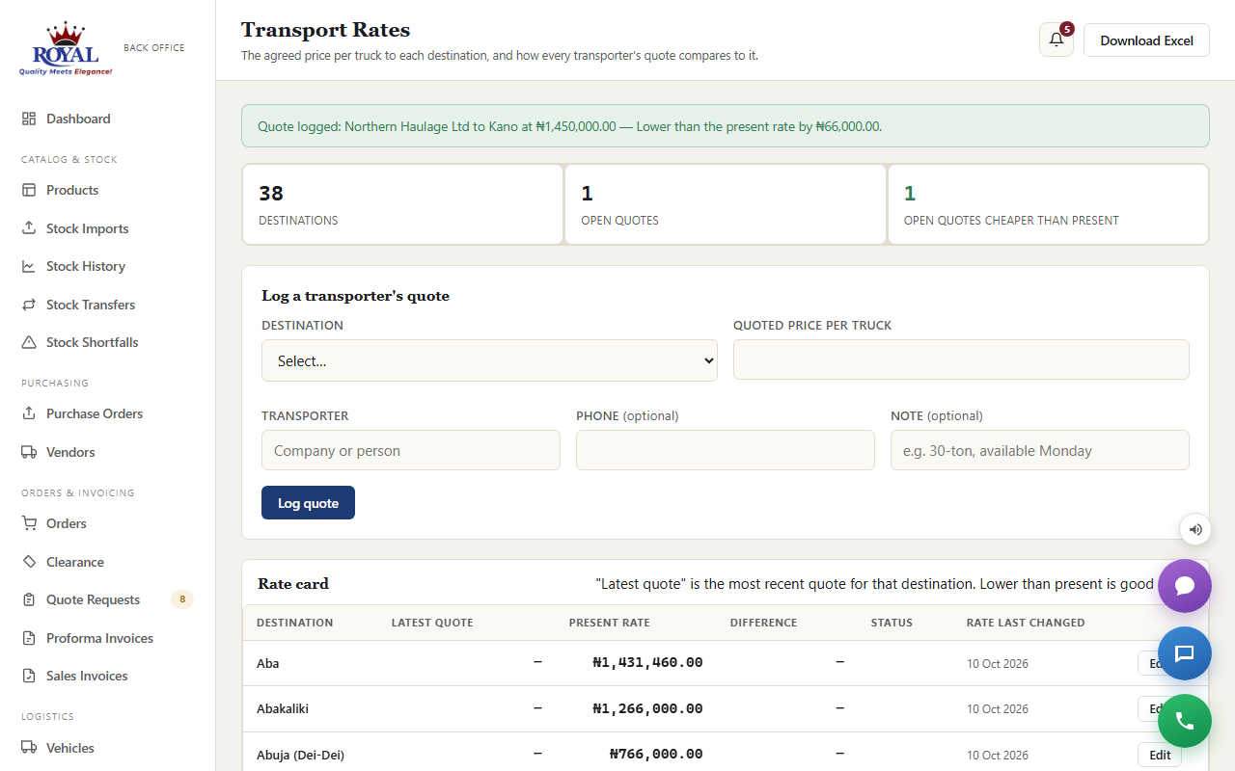Click Open Quotes Cheaper Than Present card
This screenshot has height=771, width=1235.
pos(1048,204)
